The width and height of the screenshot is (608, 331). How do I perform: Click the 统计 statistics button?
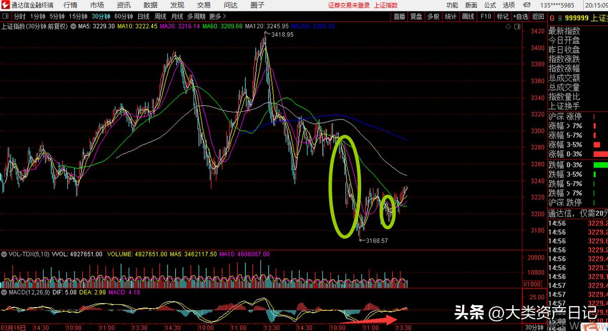(450, 16)
